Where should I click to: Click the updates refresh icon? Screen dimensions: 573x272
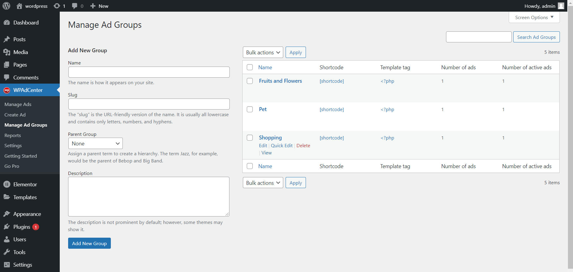(57, 6)
